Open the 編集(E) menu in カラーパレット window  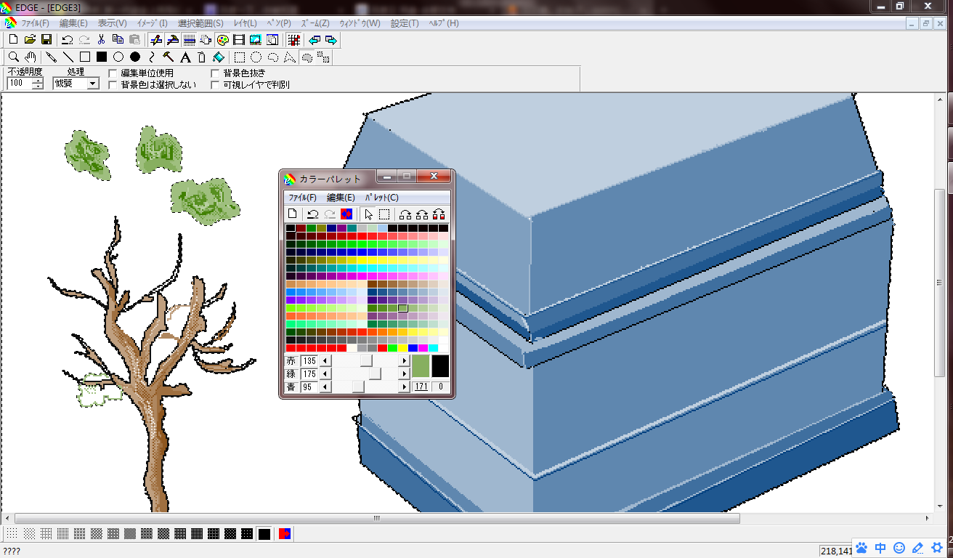[x=341, y=198]
